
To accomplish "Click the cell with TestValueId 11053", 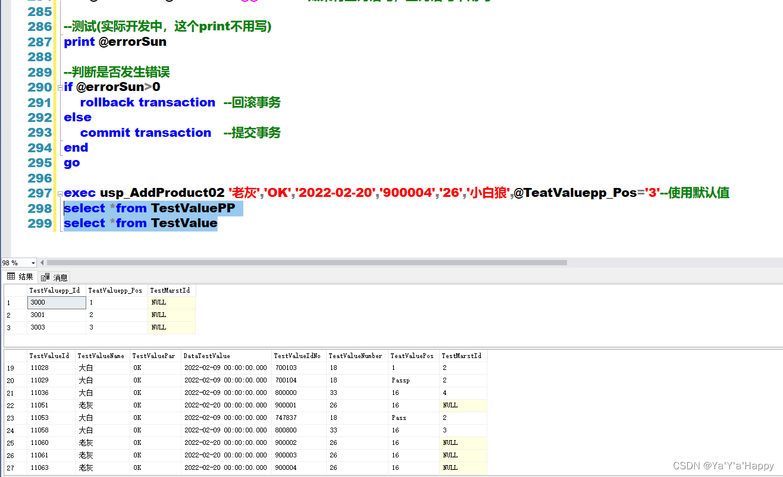I will [51, 418].
